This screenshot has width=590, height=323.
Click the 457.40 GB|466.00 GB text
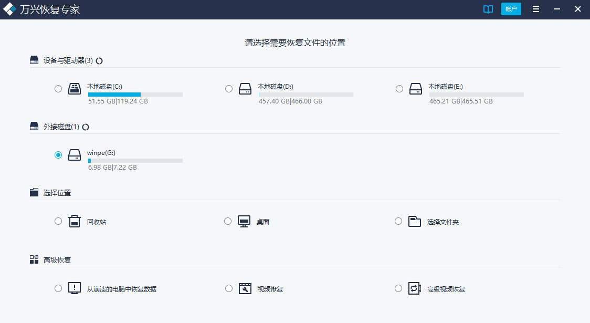(290, 101)
